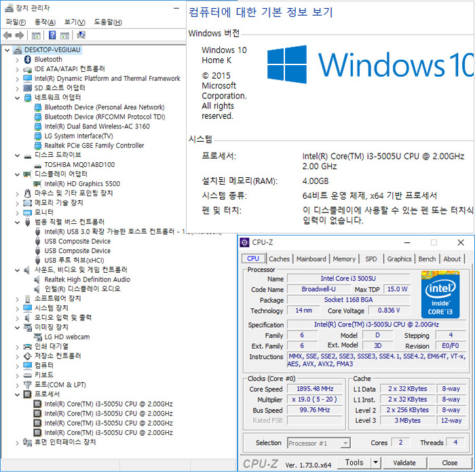475x473 pixels.
Task: Click the Core Speed value 1895.48 MHz
Action: pos(315,389)
